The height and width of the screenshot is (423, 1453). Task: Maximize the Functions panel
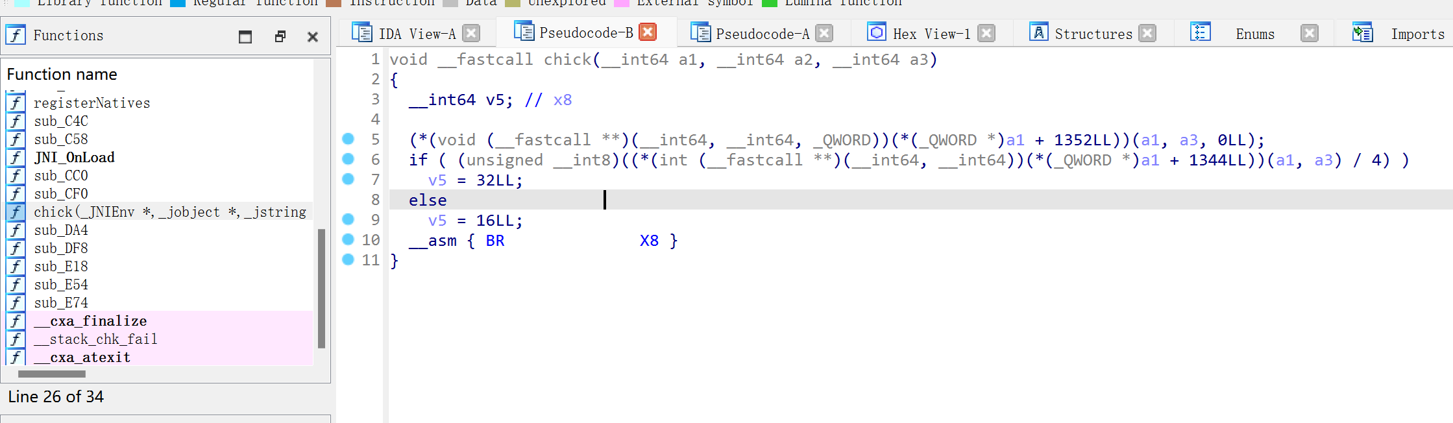click(245, 37)
